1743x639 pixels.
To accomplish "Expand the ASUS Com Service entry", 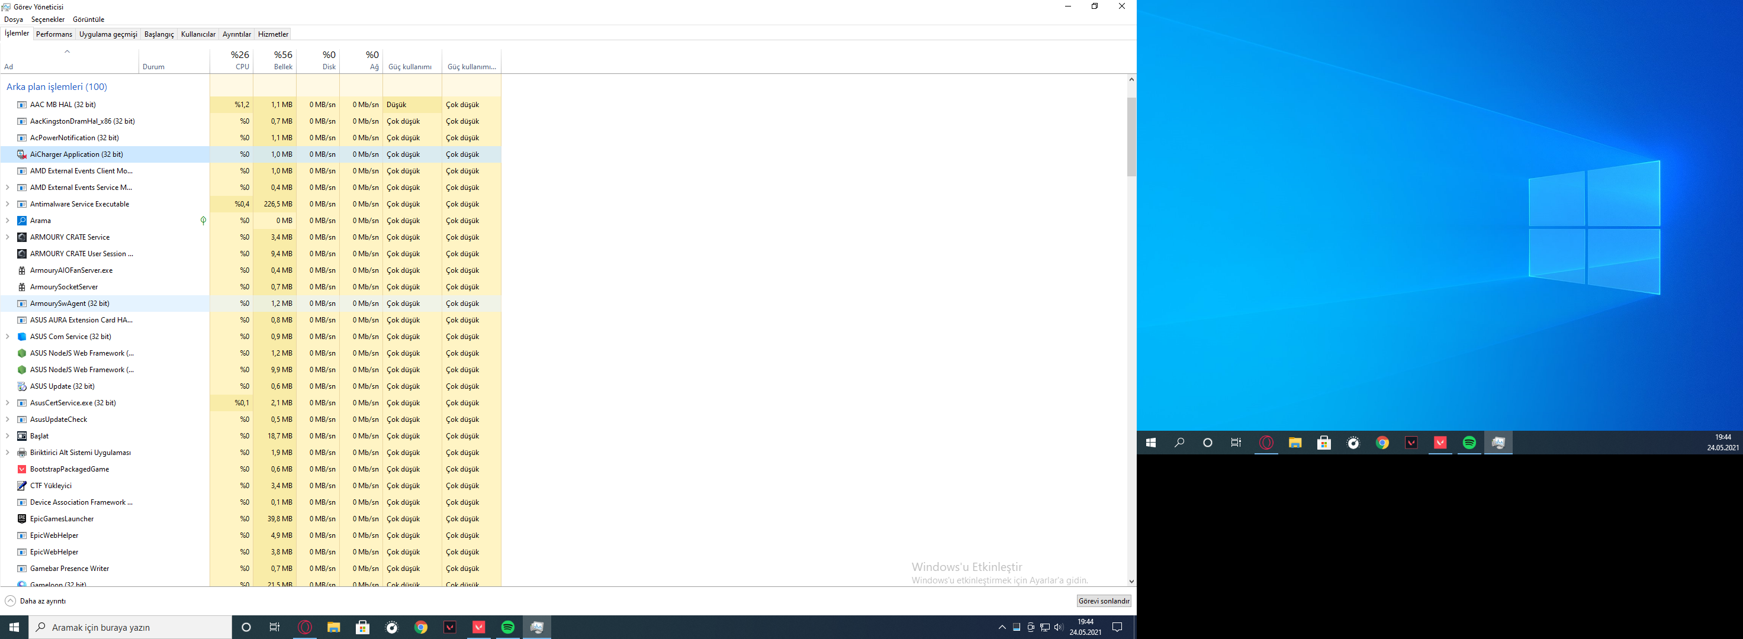I will coord(8,337).
